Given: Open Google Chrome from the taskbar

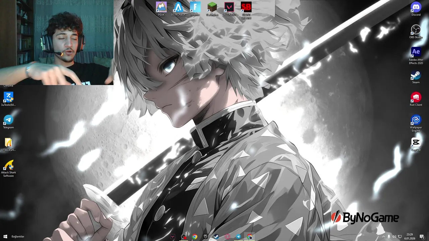Looking at the screenshot, I should [x=195, y=237].
